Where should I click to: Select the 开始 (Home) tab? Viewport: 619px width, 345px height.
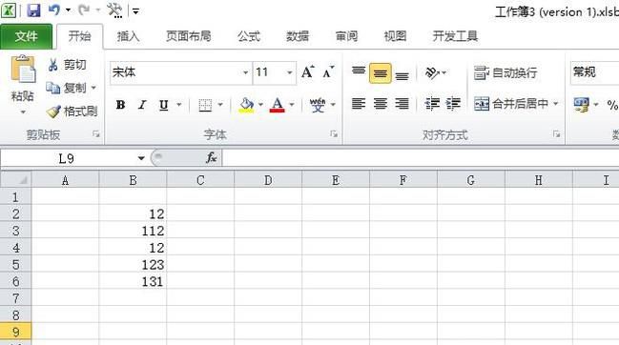coord(79,36)
